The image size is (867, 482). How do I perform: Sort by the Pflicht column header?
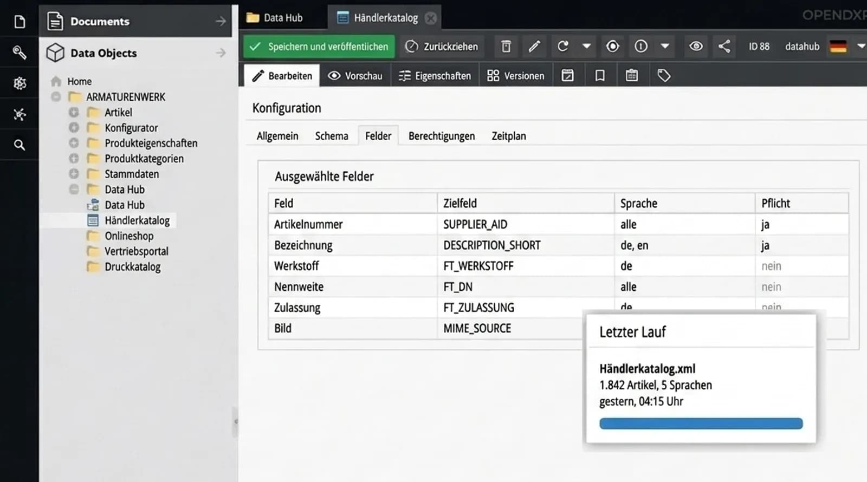point(801,203)
